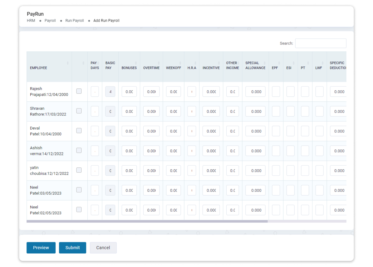Screen dimensions: 373x267
Task: Navigate to Run Payroll via breadcrumb
Action: tap(74, 21)
